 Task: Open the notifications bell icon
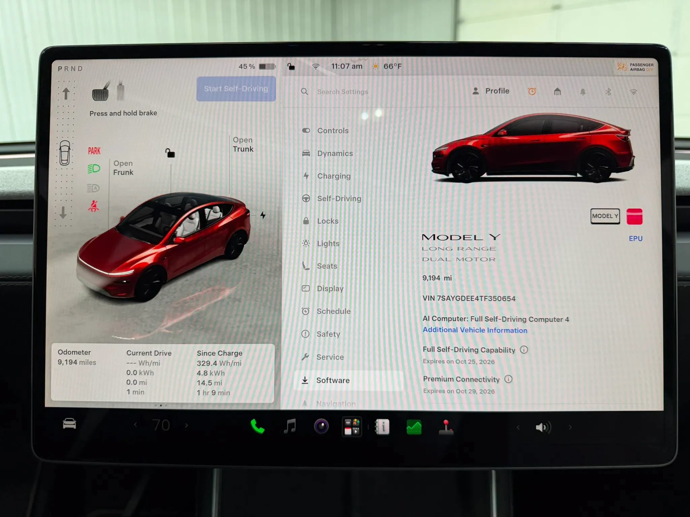583,92
